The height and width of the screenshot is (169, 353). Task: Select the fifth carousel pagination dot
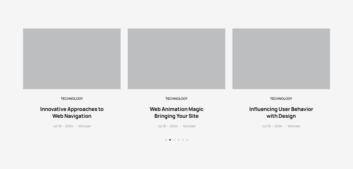tap(183, 140)
